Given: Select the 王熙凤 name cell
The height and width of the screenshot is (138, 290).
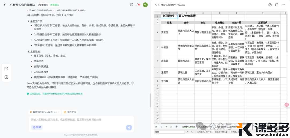Looking at the screenshot, I should pyautogui.click(x=169, y=72).
